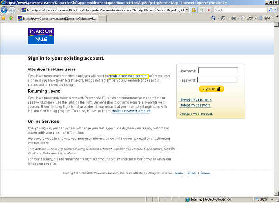Image resolution: width=279 pixels, height=203 pixels.
Task: Expand the Home button dropdown arrow
Action: tap(219, 18)
